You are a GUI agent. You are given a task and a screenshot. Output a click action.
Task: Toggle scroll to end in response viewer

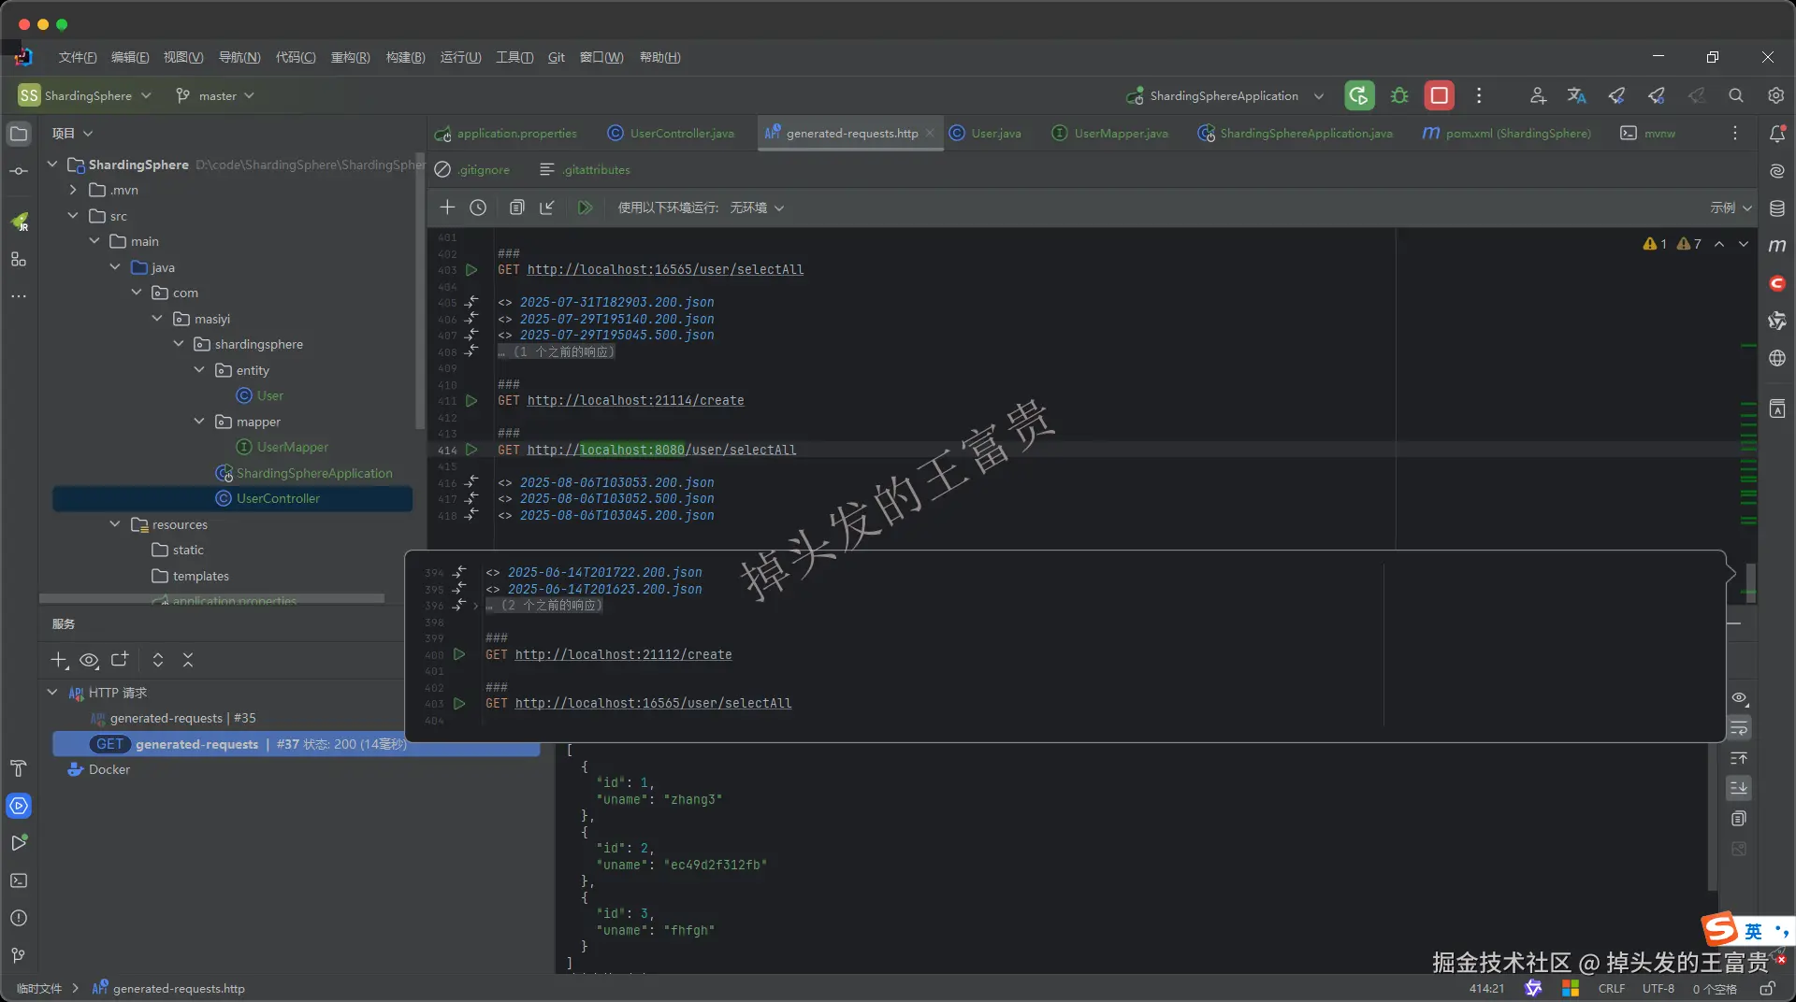pyautogui.click(x=1739, y=788)
